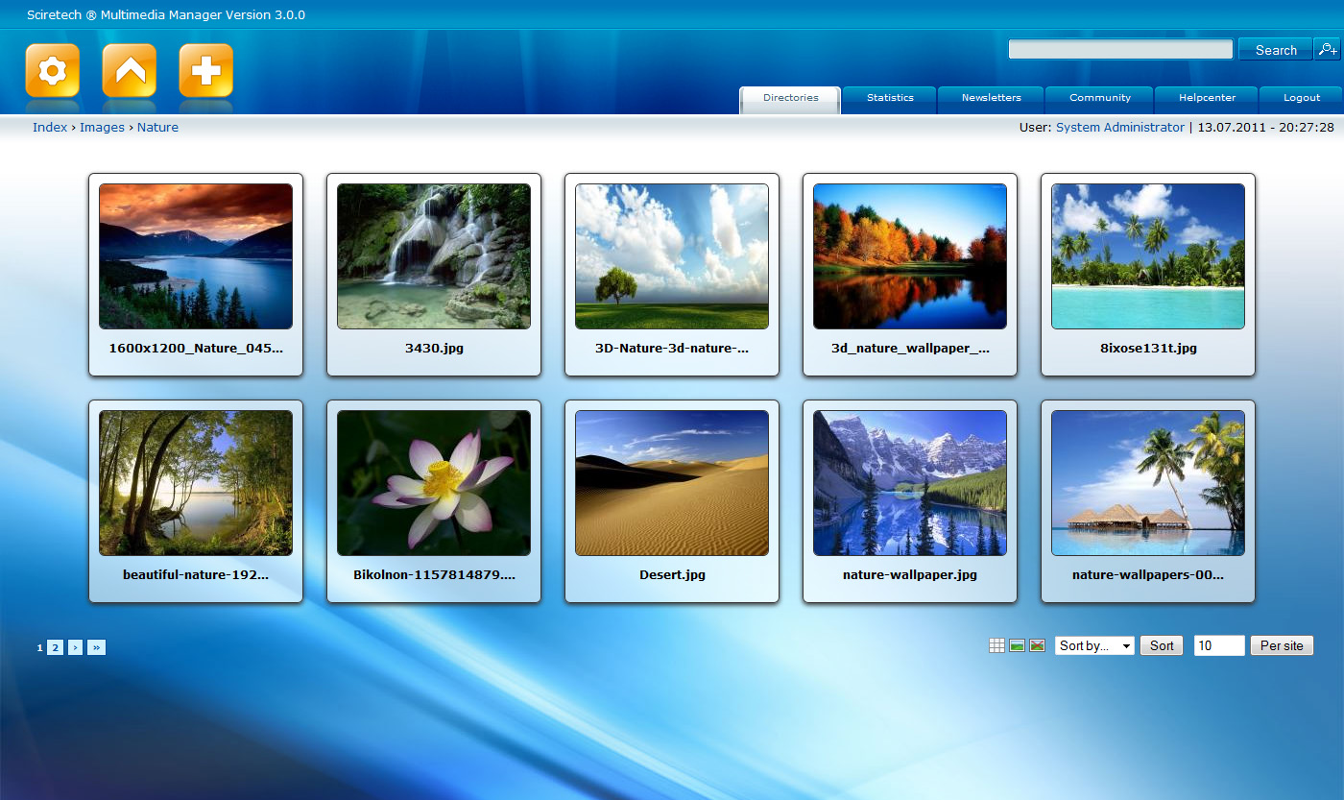Open the System Administrator user link
1344x800 pixels.
[1120, 127]
